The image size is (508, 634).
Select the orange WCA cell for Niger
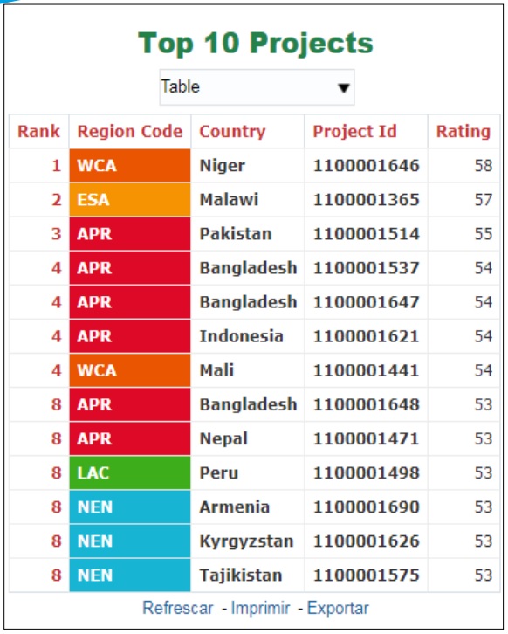(130, 165)
